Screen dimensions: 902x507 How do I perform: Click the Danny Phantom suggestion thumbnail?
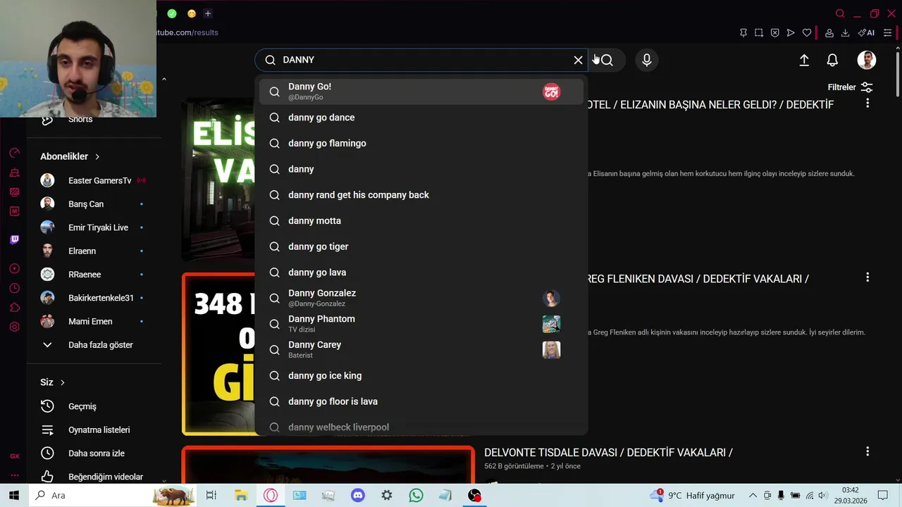click(551, 324)
